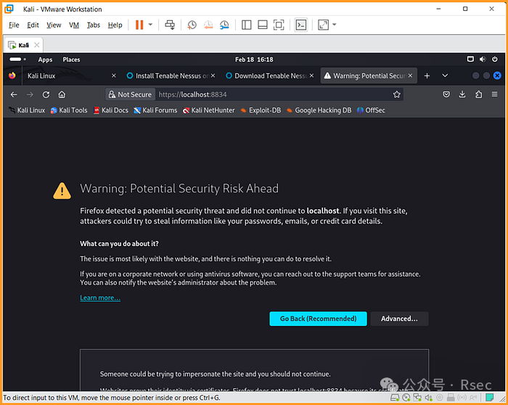
Task: Open Firefox application menu
Action: (x=496, y=94)
